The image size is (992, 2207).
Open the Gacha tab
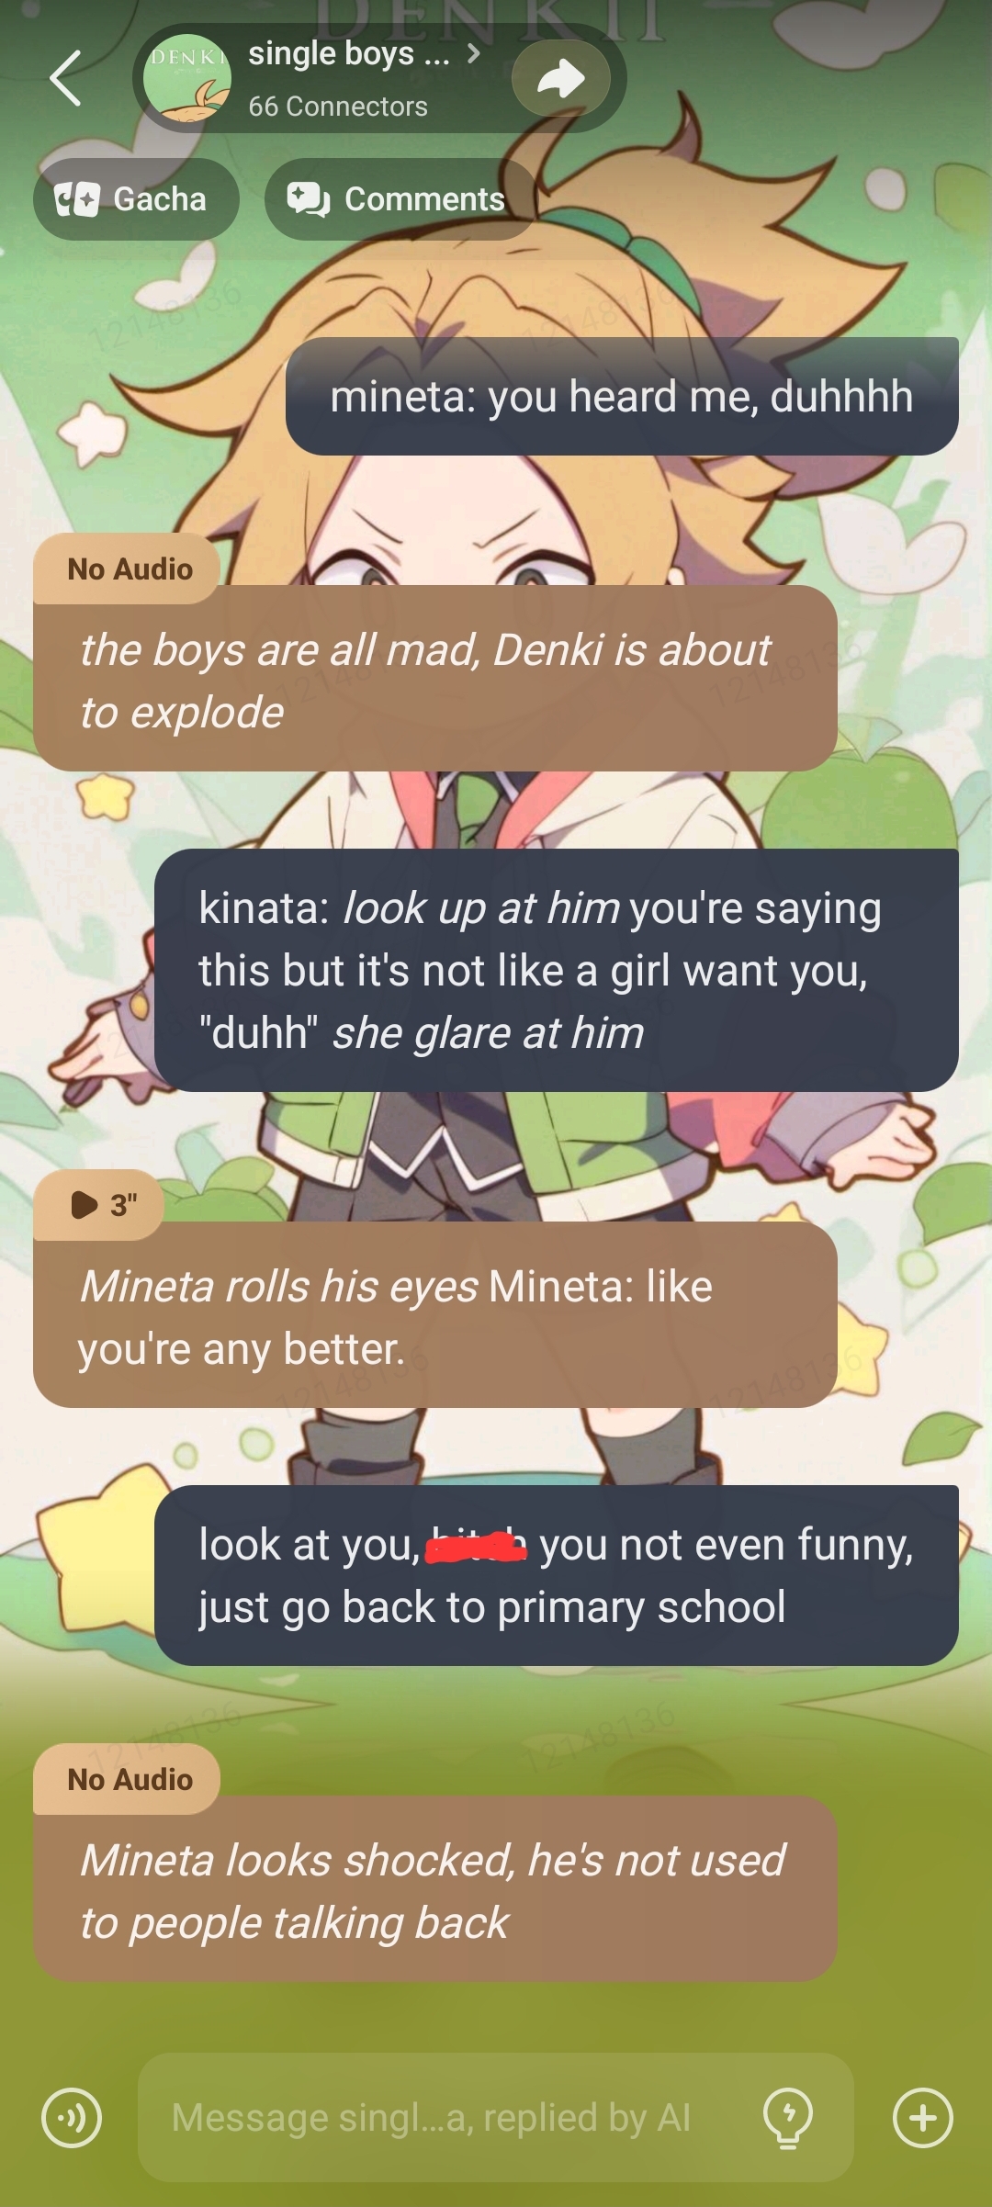(x=136, y=199)
